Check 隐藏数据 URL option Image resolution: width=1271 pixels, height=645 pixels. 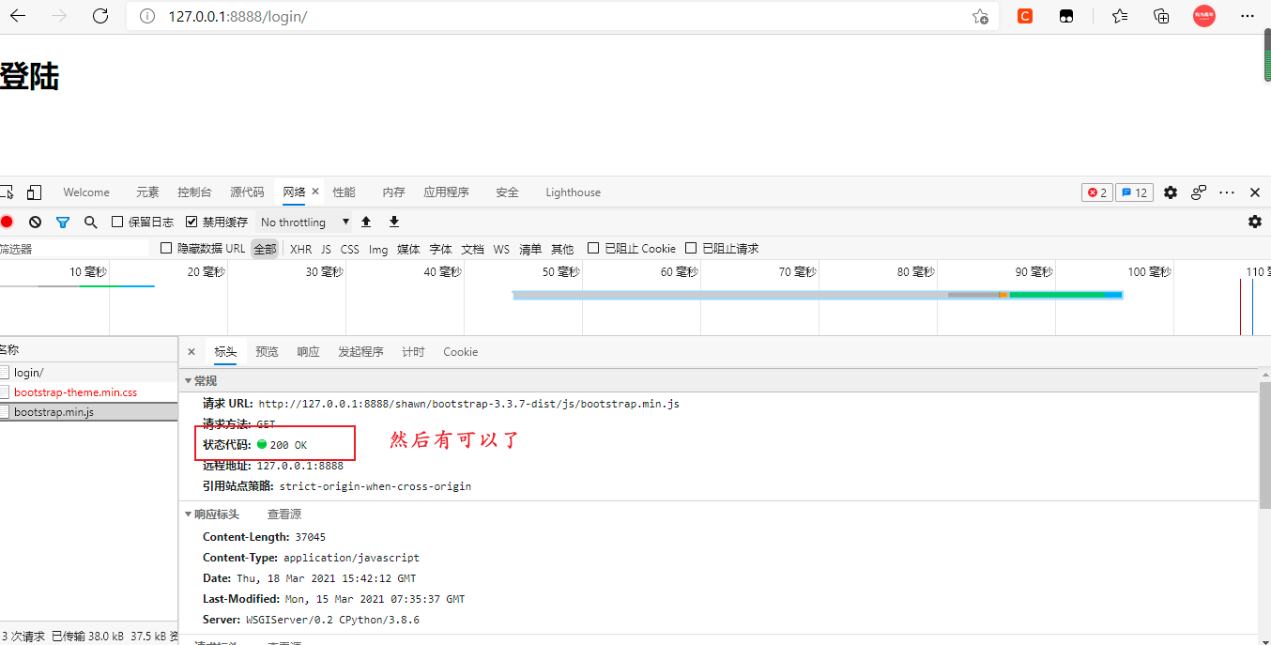(x=166, y=249)
